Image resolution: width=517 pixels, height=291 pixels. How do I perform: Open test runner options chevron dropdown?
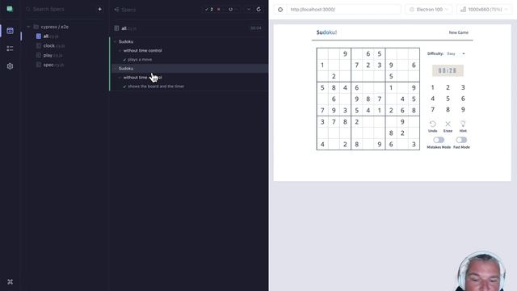(249, 9)
